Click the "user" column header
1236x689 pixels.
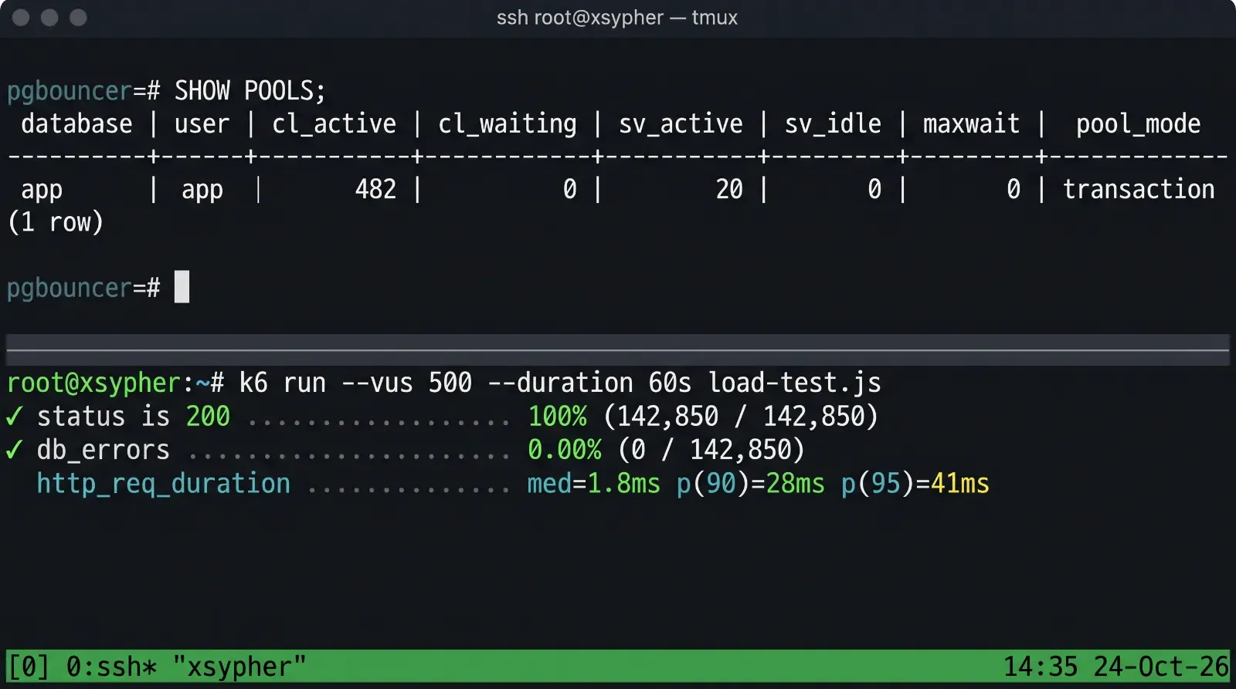click(202, 124)
